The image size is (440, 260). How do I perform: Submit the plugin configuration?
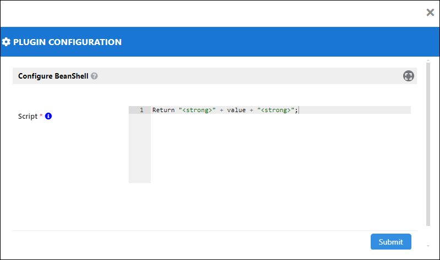[391, 242]
